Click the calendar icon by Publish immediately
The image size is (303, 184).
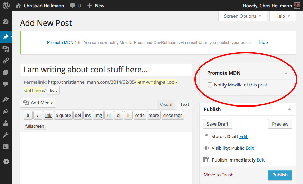point(206,160)
